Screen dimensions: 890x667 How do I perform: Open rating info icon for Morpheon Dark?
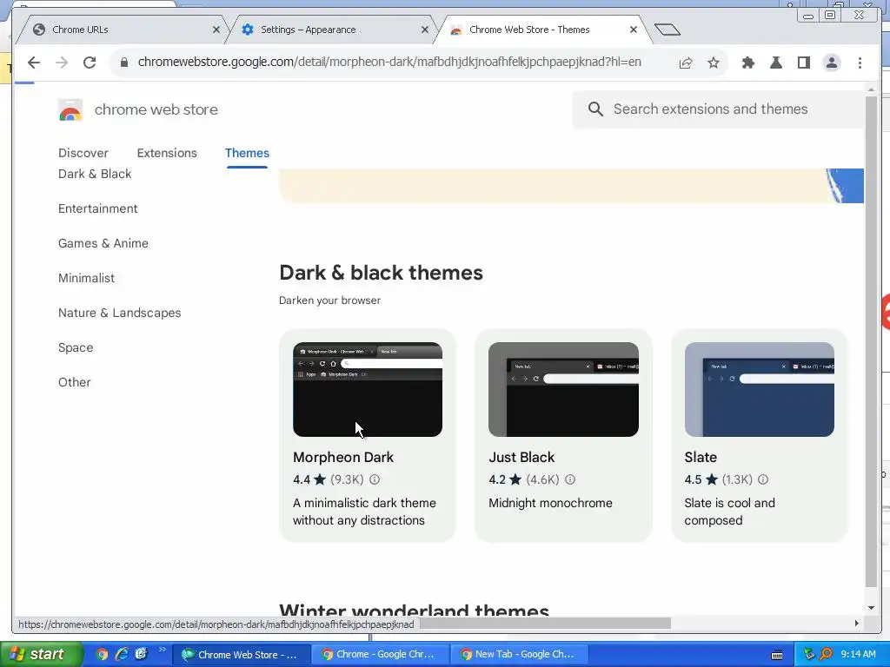click(x=375, y=479)
